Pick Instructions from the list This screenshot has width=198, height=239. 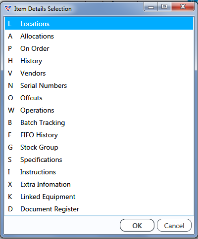tap(99, 172)
